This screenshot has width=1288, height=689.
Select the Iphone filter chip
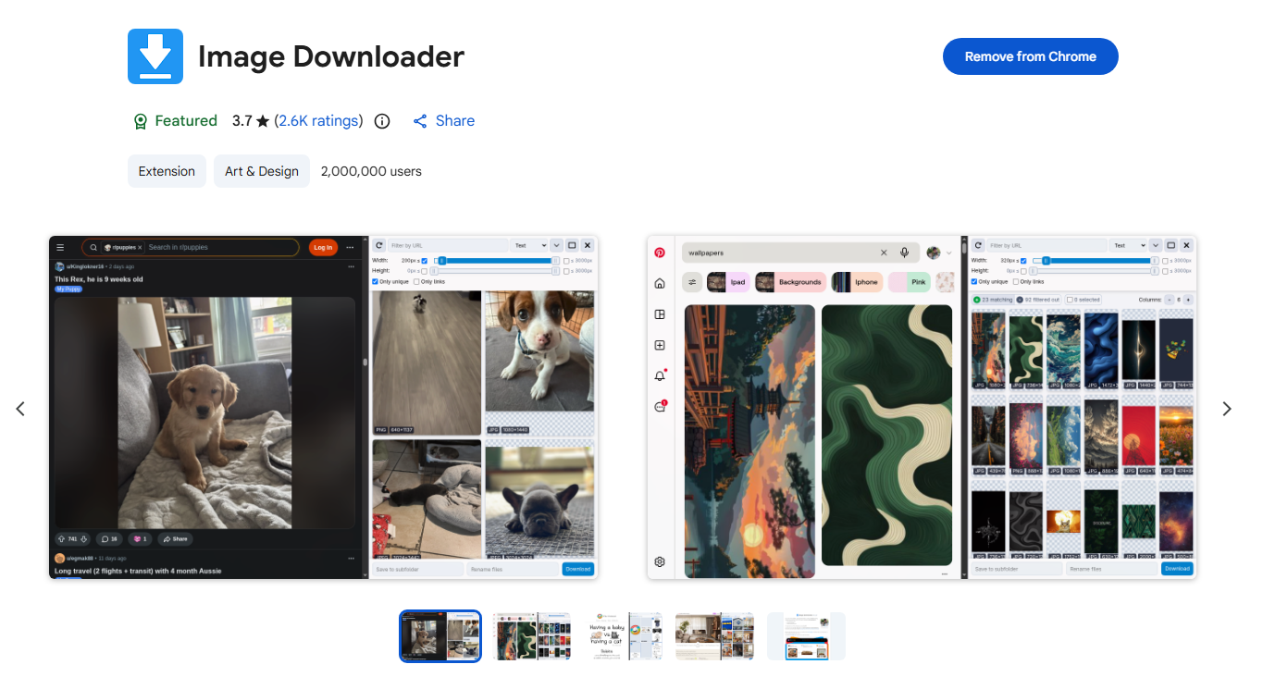click(857, 282)
